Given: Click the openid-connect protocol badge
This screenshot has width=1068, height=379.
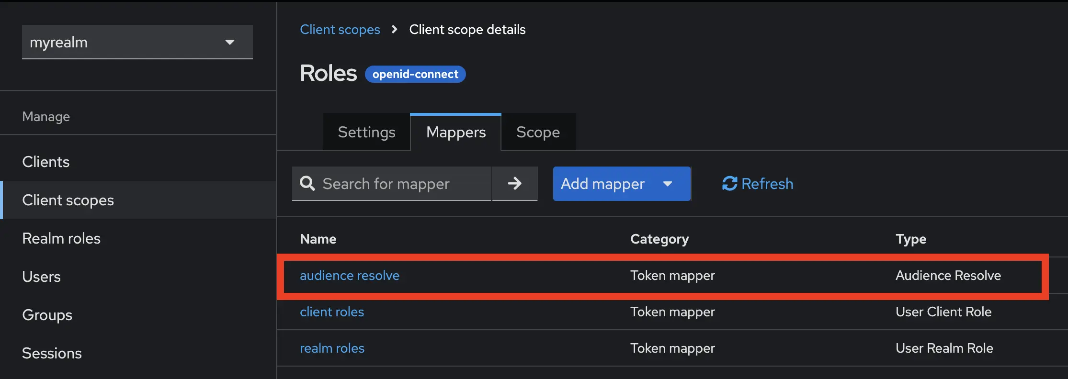Looking at the screenshot, I should 415,74.
